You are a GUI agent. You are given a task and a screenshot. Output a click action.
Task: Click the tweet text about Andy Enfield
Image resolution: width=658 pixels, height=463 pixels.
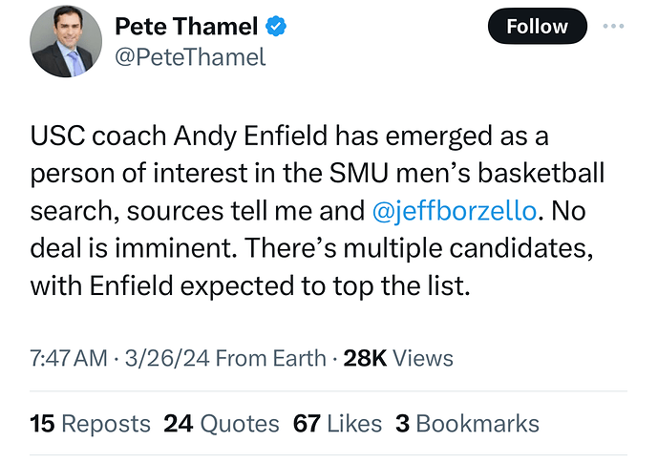tap(317, 211)
